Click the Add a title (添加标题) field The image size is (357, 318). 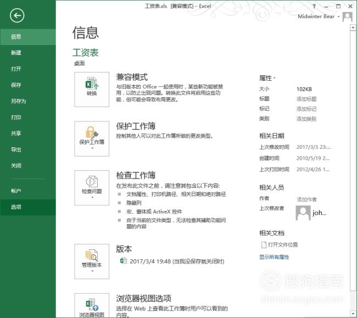(306, 99)
